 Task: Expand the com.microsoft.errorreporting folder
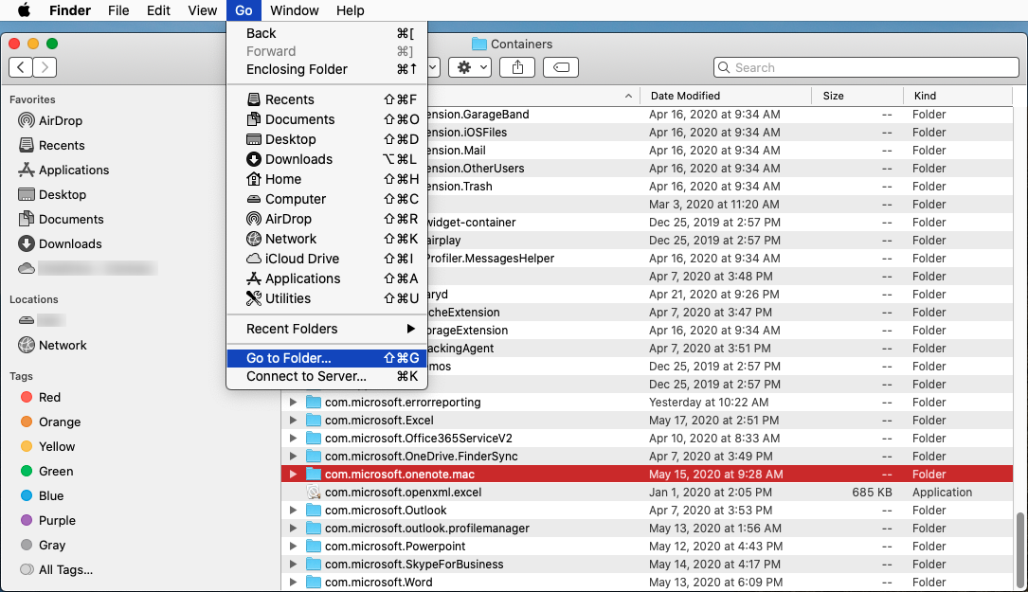coord(293,402)
